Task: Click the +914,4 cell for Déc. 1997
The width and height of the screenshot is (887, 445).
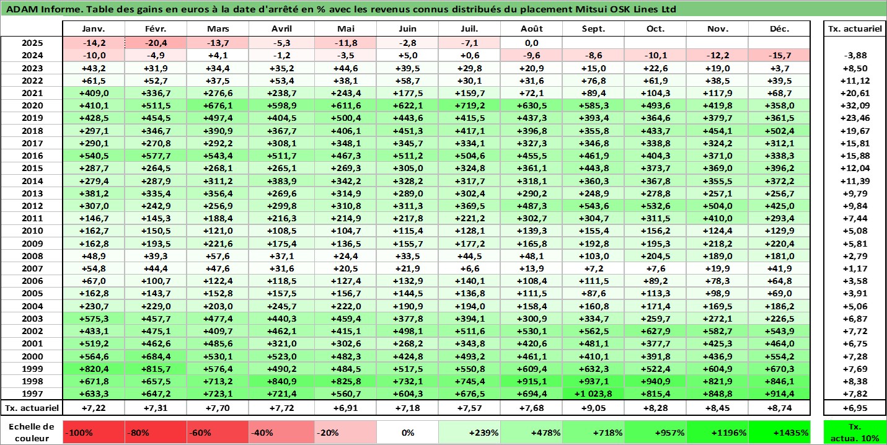Action: [779, 393]
